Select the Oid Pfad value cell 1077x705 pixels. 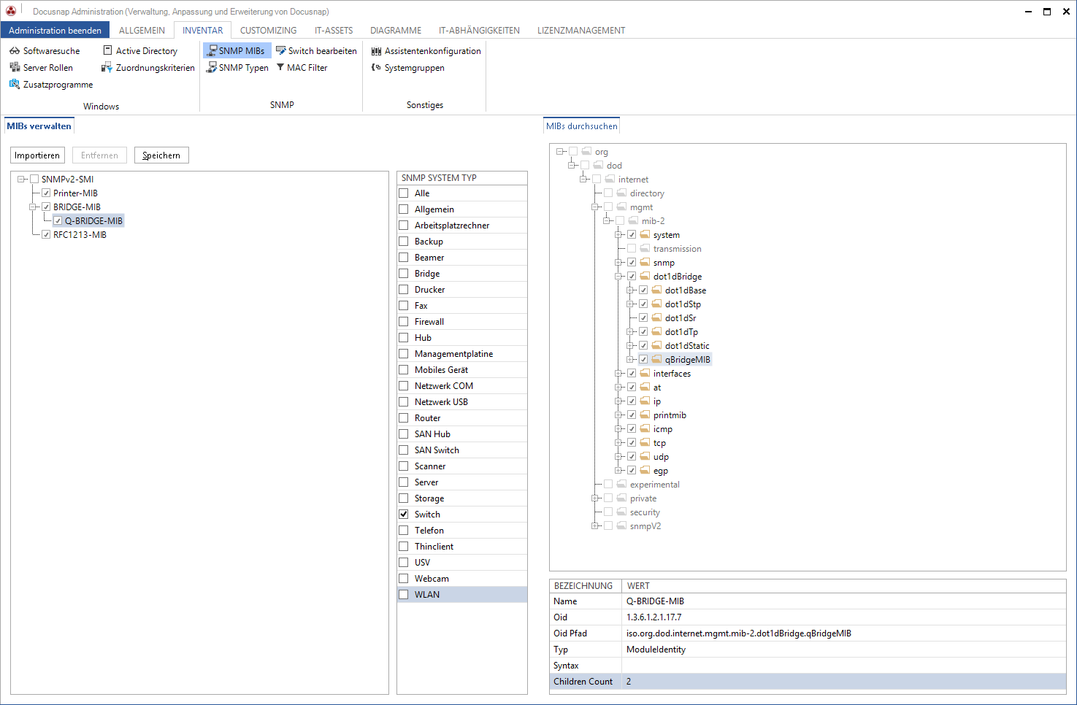tap(843, 633)
